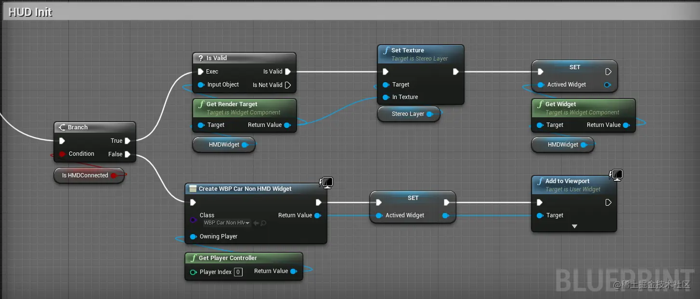Select the lower SET node title
Image resolution: width=700 pixels, height=299 pixels.
413,198
